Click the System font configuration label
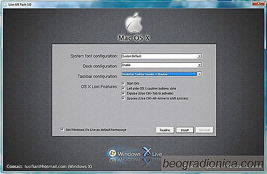267x174 pixels. coord(94,56)
